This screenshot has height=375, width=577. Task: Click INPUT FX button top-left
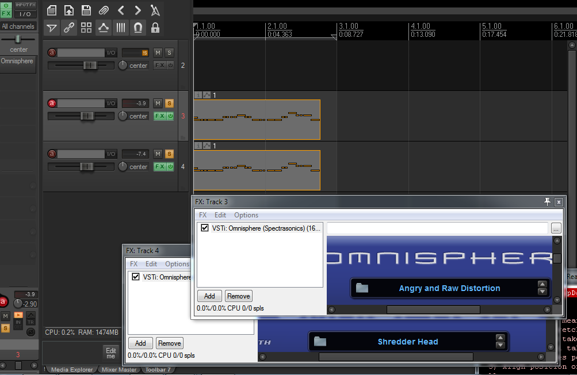25,5
